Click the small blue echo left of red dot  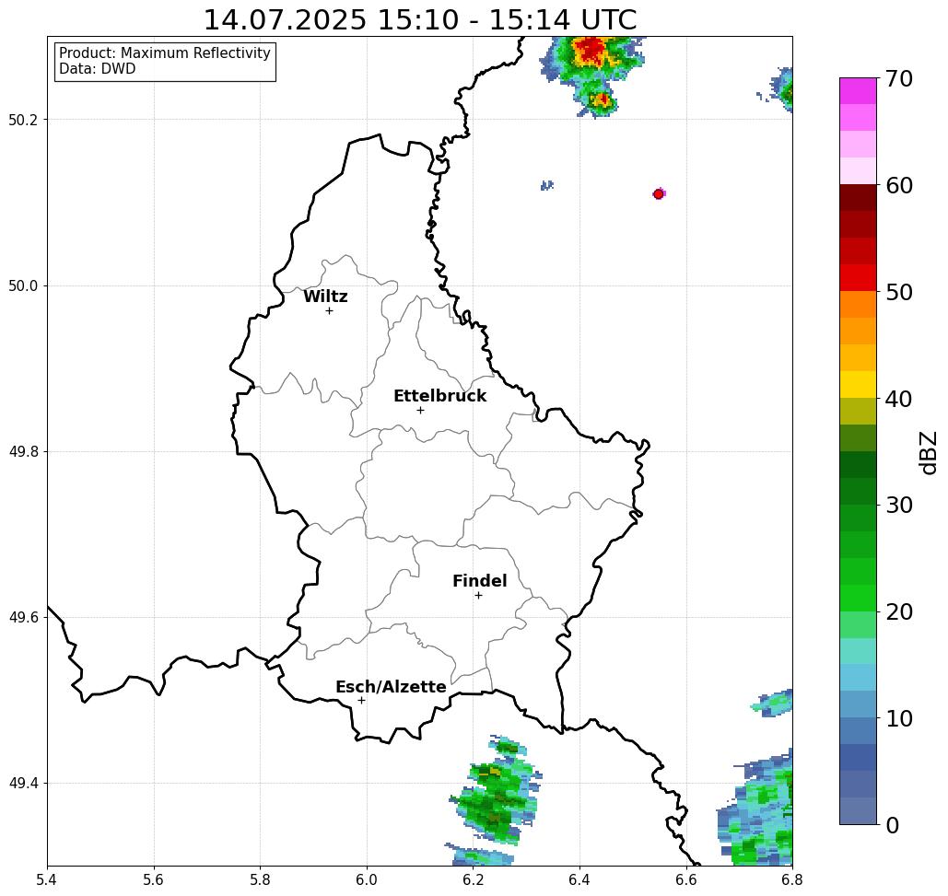(x=547, y=185)
